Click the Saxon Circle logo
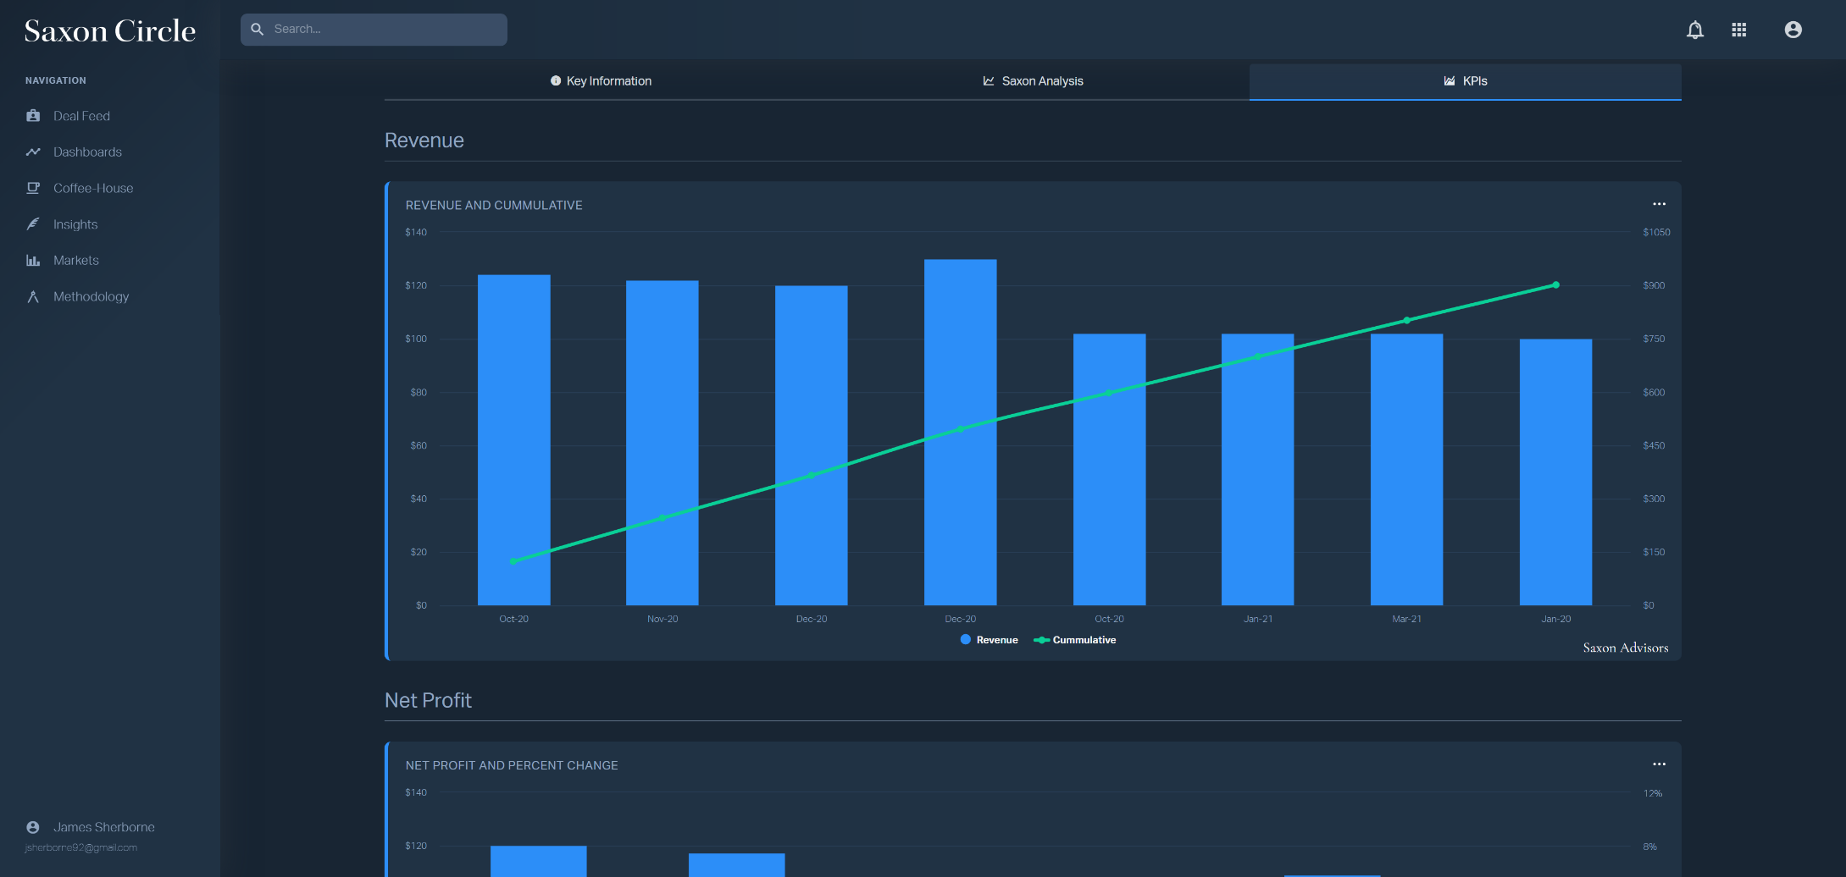 110,31
